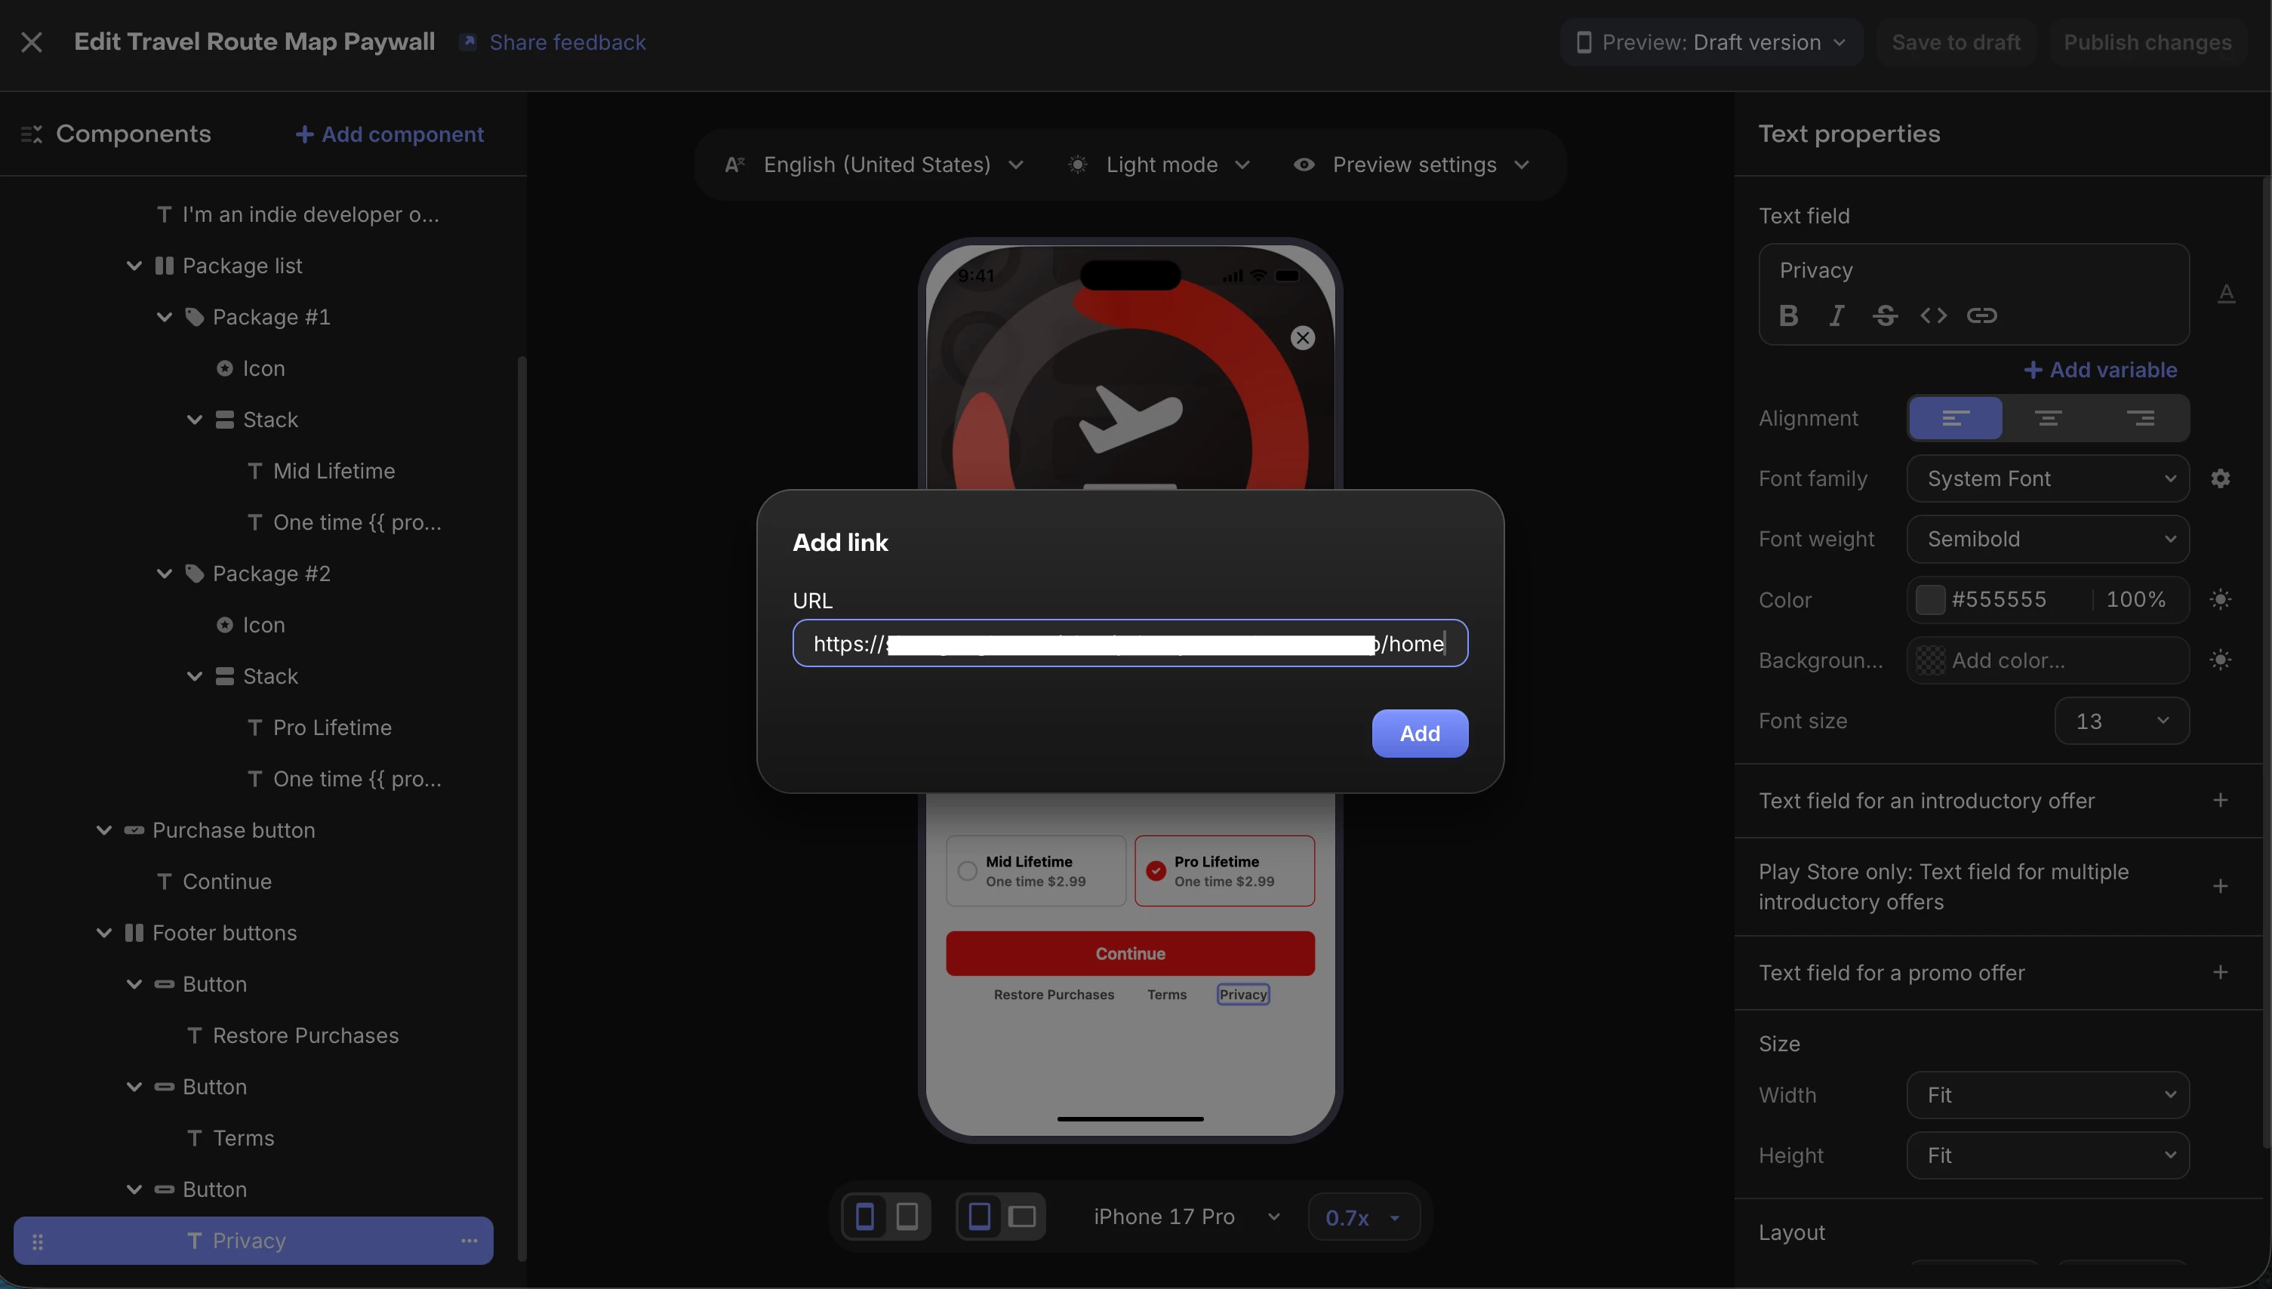Apply strikethrough formatting to text
Image resolution: width=2272 pixels, height=1289 pixels.
click(x=1884, y=315)
